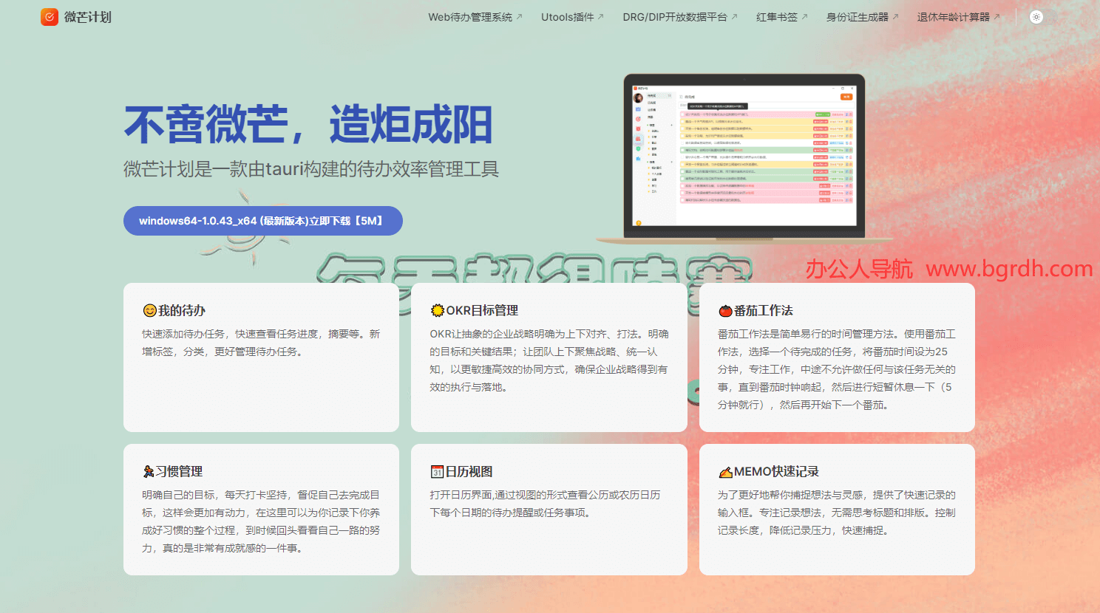Viewport: 1100px width, 613px height.
Task: Click the sun icon beside OKR目标管理
Action: click(x=438, y=311)
